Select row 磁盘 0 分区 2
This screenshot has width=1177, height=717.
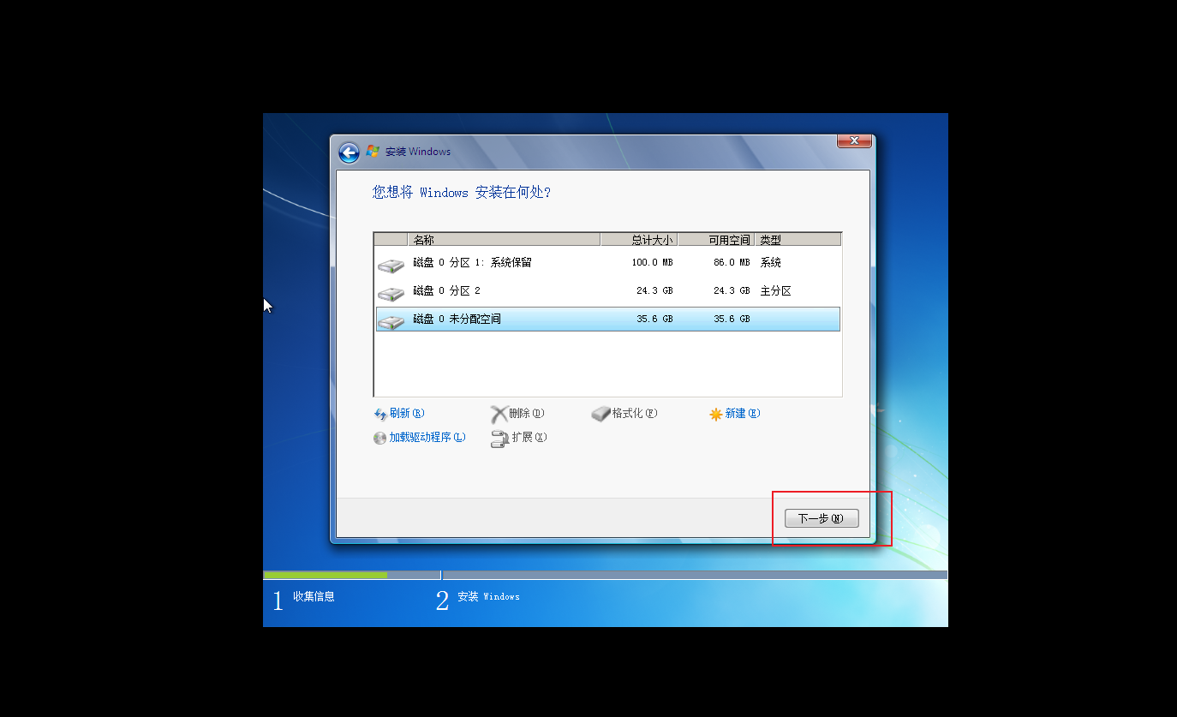(608, 290)
